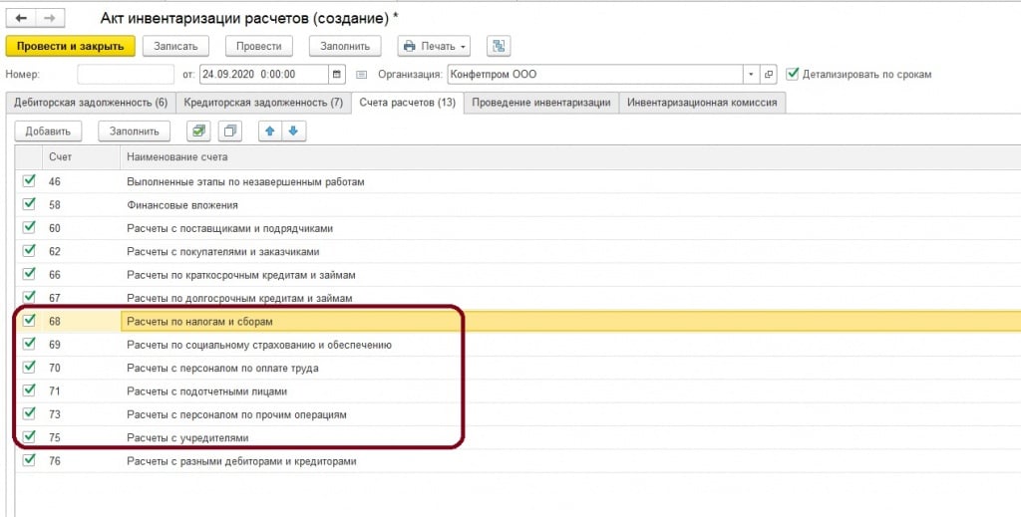Toggle Детализировать по срокам checkbox

tap(794, 74)
